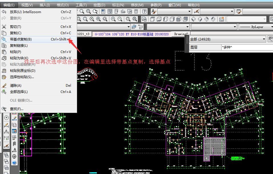
Task: Select the Text Style icon on the toolbar
Action: tap(153, 12)
